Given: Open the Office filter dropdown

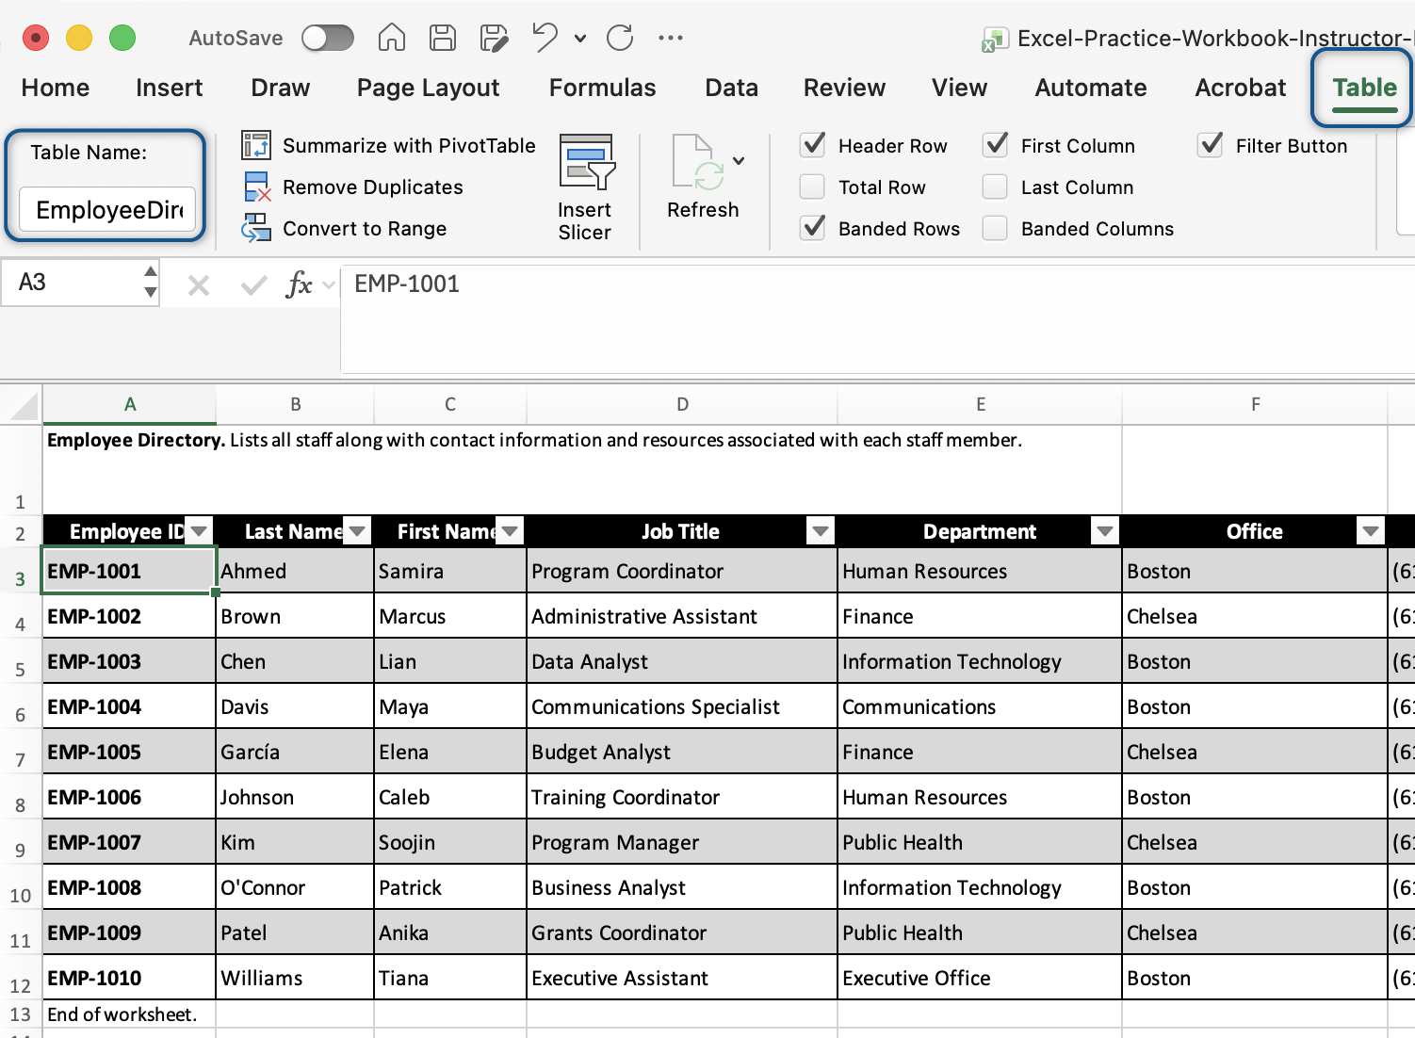Looking at the screenshot, I should [x=1371, y=531].
